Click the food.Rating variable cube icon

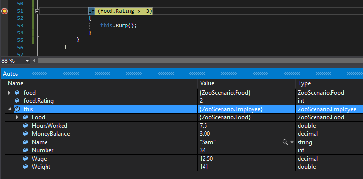17,101
